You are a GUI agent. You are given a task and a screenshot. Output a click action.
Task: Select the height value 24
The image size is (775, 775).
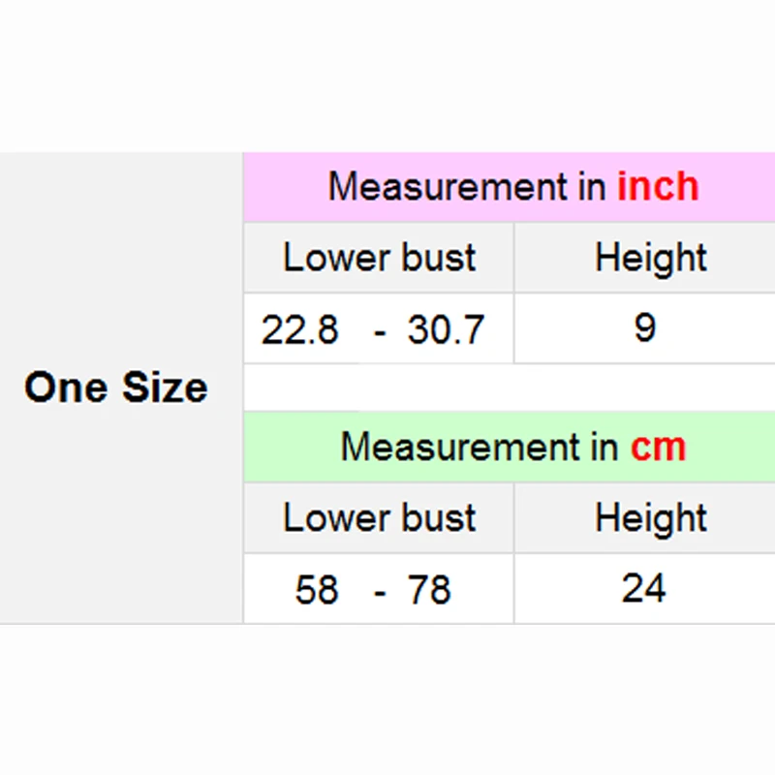(x=644, y=588)
